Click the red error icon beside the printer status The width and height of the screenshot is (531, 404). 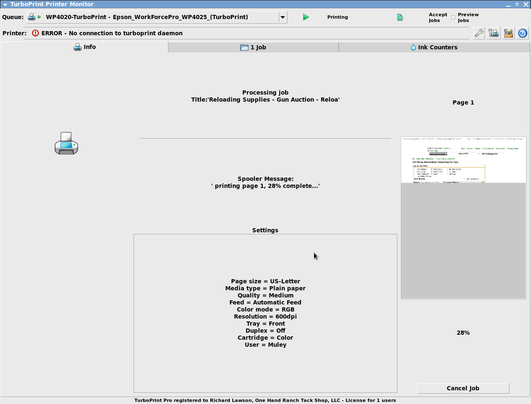coord(35,33)
